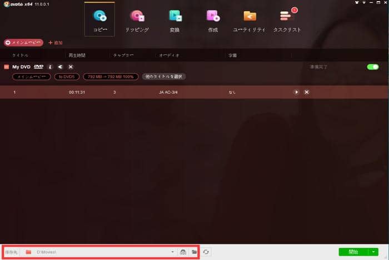Show info for My DVD source
Screen dimensions: 389x260
point(50,67)
